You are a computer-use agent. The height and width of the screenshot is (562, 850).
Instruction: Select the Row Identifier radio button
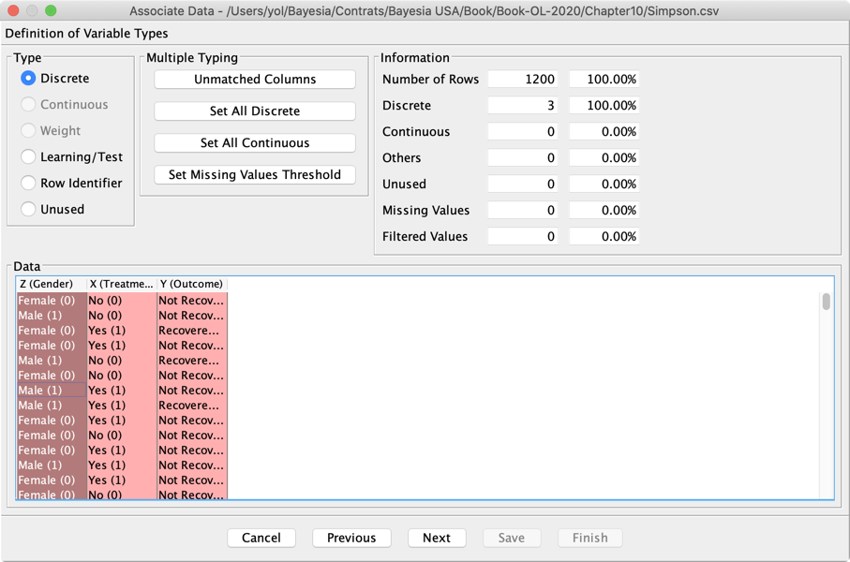click(x=28, y=184)
